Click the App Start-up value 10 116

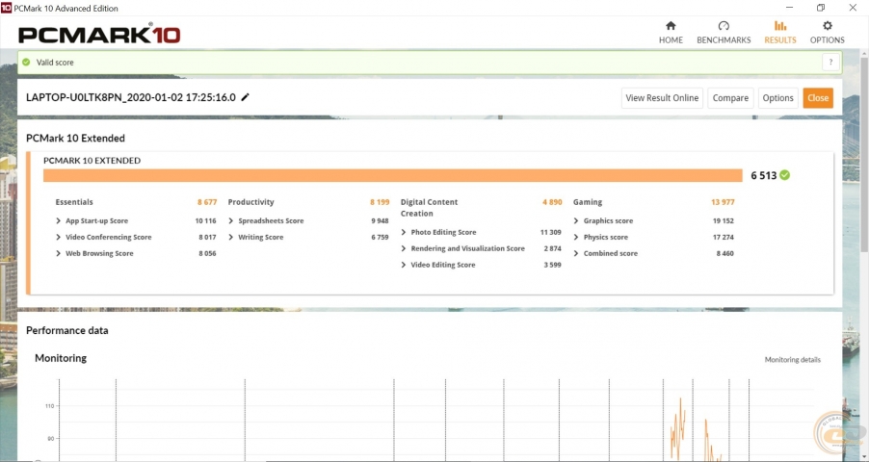pyautogui.click(x=205, y=220)
